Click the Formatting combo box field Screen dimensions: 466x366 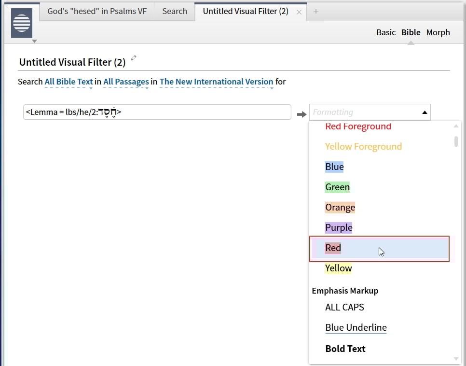pos(370,112)
